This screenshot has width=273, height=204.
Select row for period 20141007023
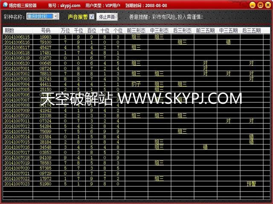tap(17, 184)
